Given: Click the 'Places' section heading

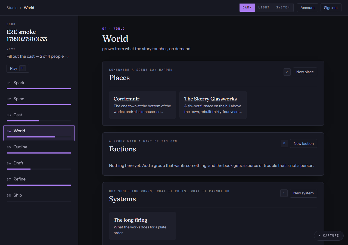Looking at the screenshot, I should click(119, 78).
